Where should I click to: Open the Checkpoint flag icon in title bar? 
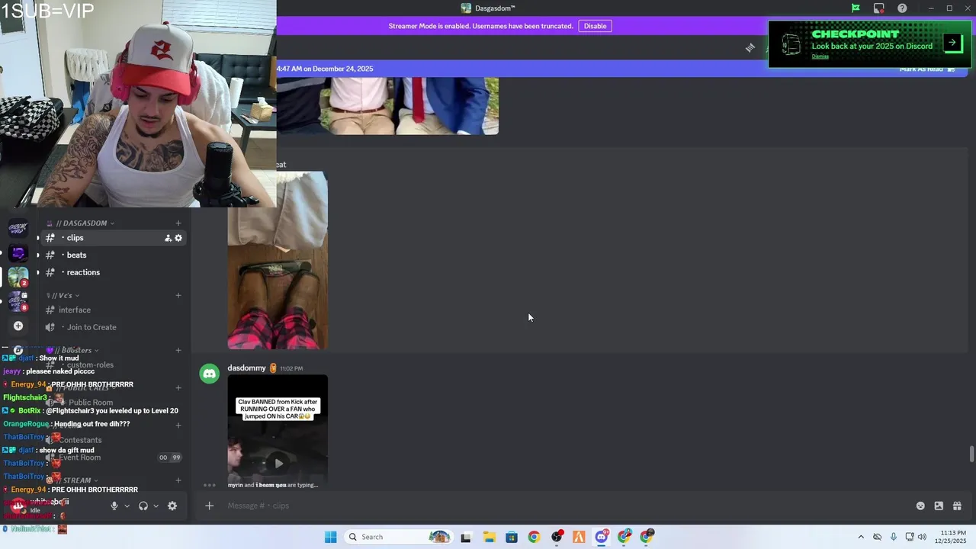(x=856, y=8)
